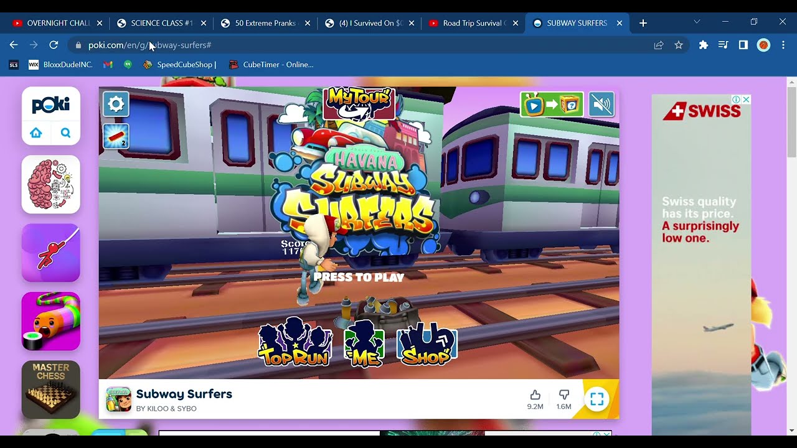
Task: Open the Gmail bookmark
Action: [x=108, y=65]
